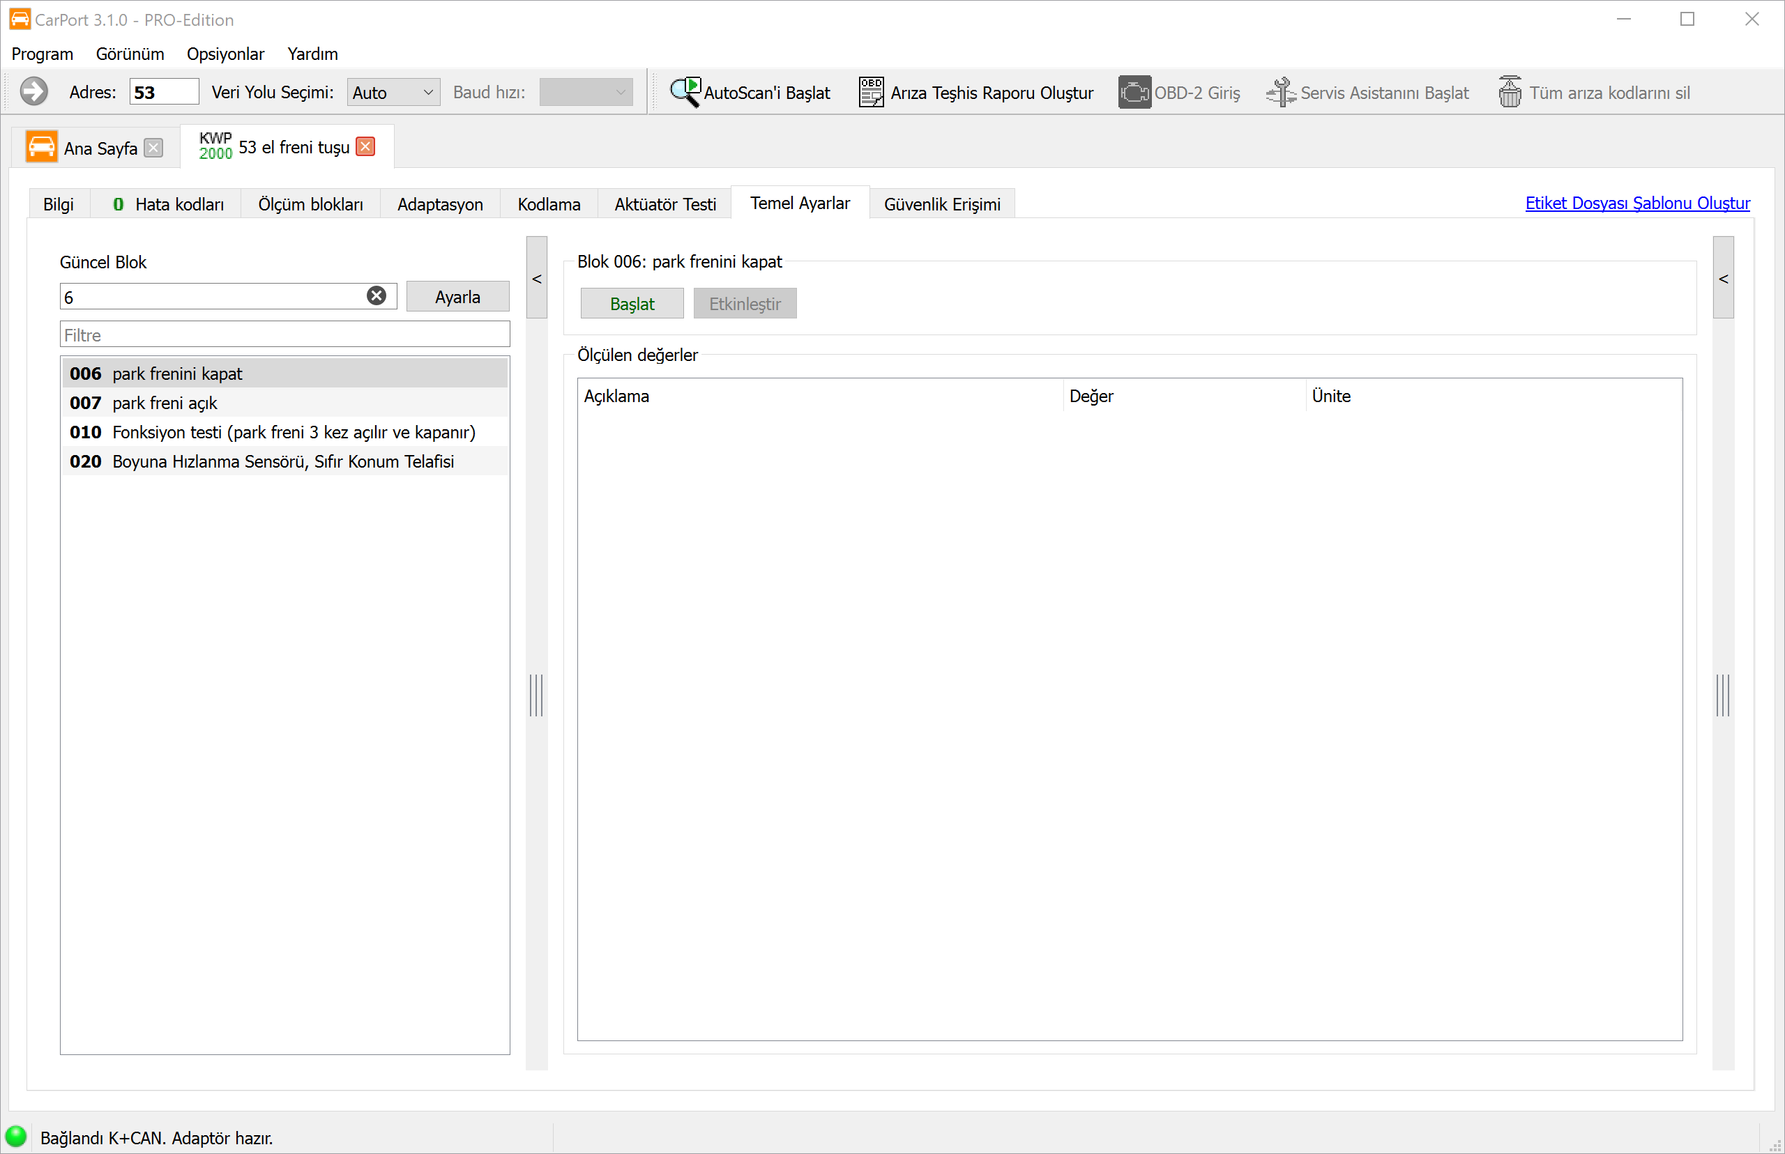The width and height of the screenshot is (1785, 1154).
Task: Select Temel Ayarlar tab
Action: pyautogui.click(x=800, y=203)
